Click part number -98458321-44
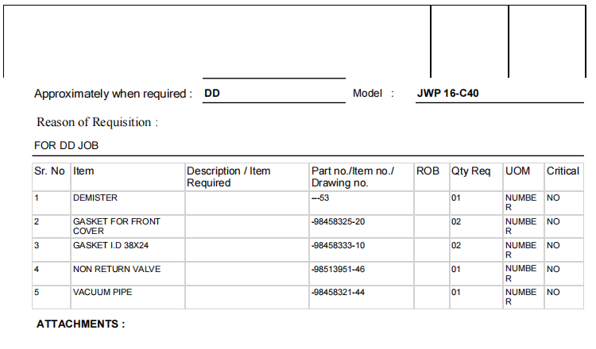This screenshot has width=596, height=349. pos(339,293)
